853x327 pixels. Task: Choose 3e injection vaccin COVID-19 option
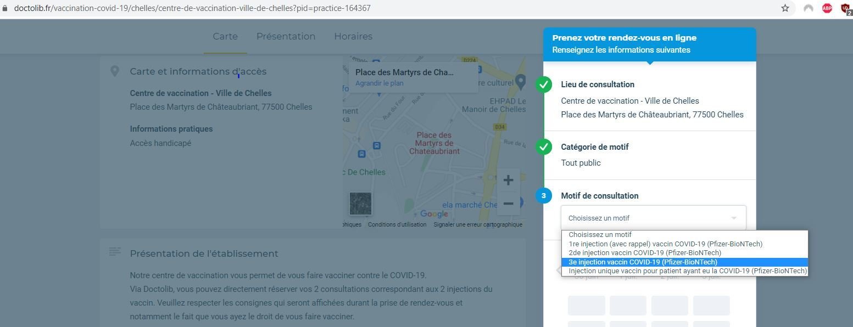[684, 262]
